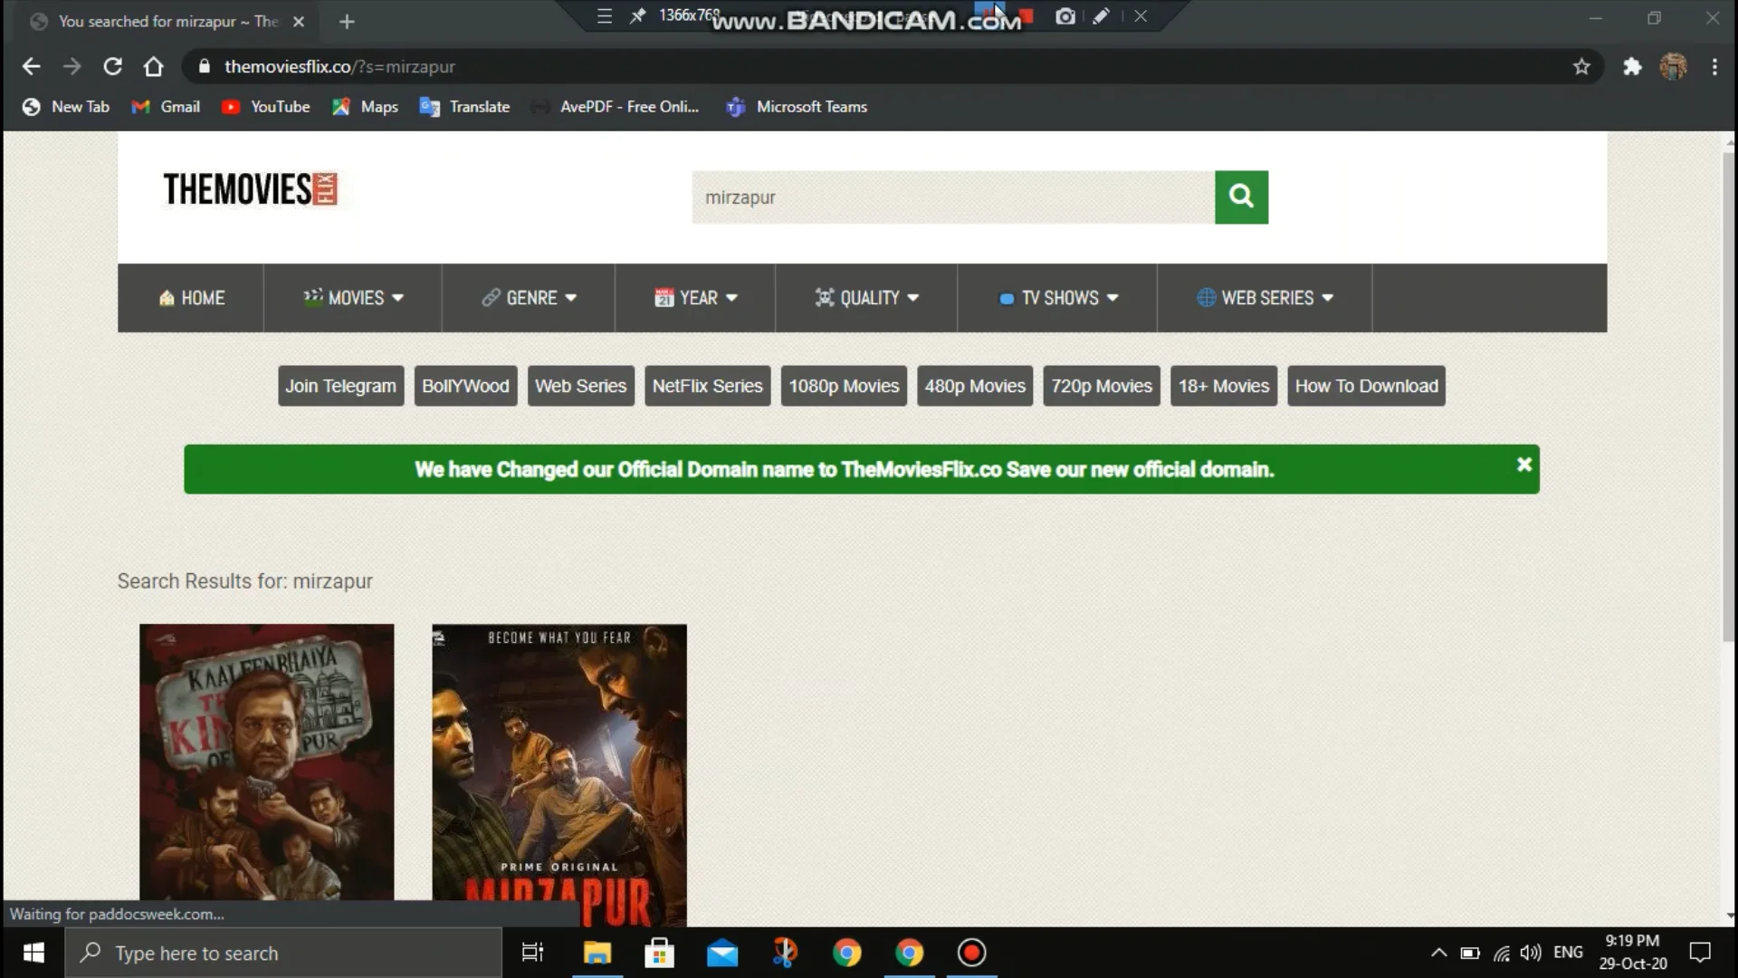Bookmark this page with the star icon
This screenshot has width=1738, height=978.
click(x=1581, y=67)
